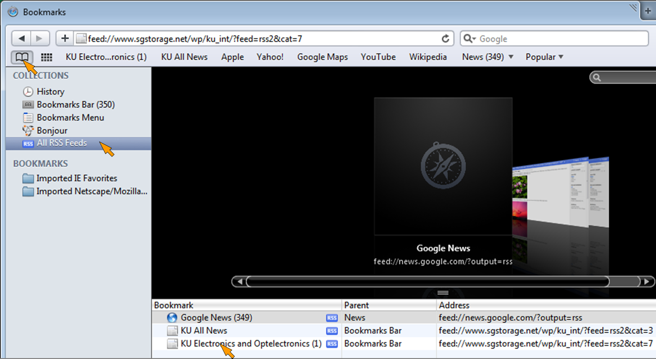Click the address cell ending cat=3
The width and height of the screenshot is (656, 359).
[546, 331]
